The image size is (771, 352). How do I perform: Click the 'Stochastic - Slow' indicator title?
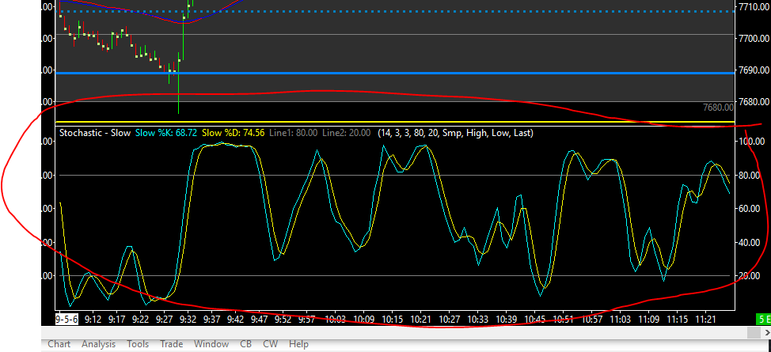point(96,133)
